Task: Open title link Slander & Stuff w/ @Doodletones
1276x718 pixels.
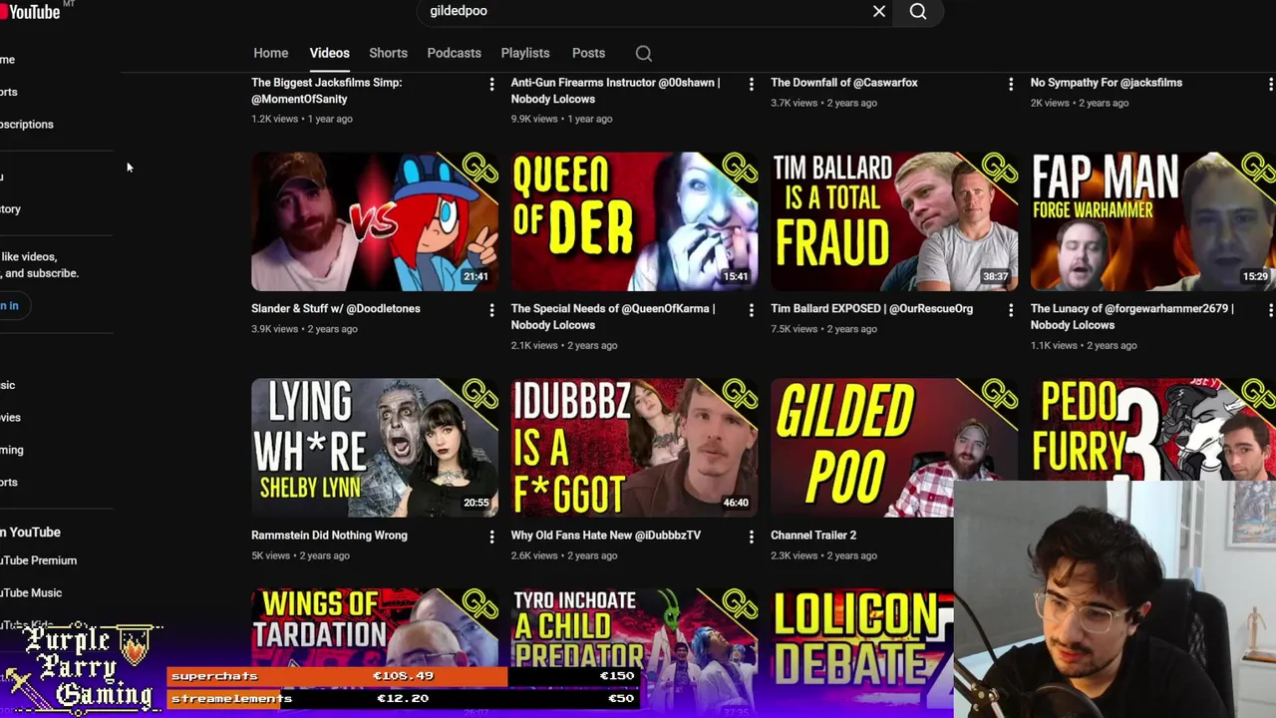Action: click(336, 309)
